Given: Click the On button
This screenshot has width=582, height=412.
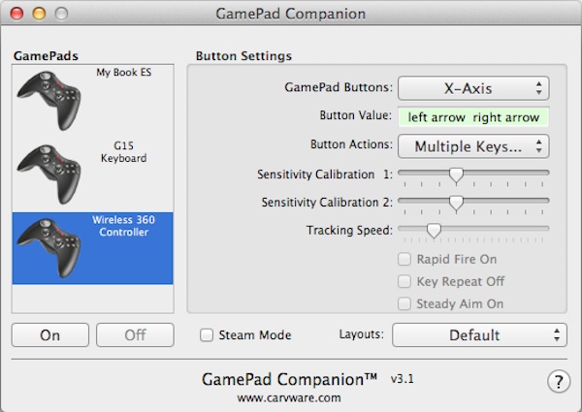Looking at the screenshot, I should 50,334.
